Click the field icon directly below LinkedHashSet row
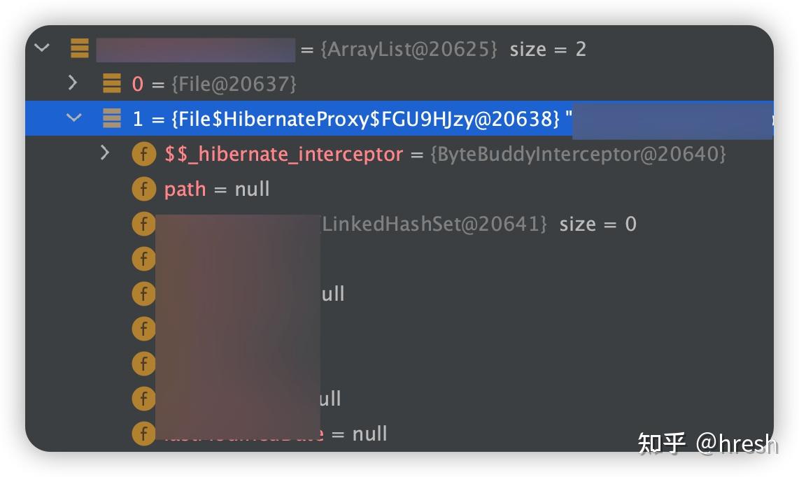This screenshot has width=799, height=477. click(143, 259)
